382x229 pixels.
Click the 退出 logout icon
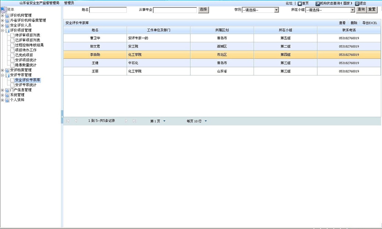point(357,3)
